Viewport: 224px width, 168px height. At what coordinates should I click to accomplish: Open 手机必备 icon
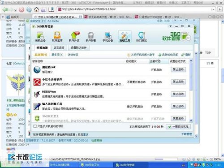click(108, 37)
